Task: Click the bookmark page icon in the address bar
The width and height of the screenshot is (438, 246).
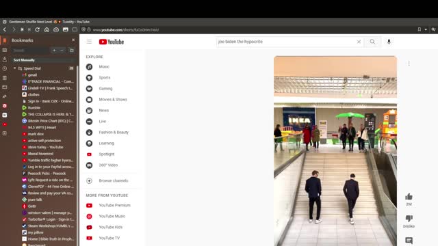Action: tap(420, 29)
